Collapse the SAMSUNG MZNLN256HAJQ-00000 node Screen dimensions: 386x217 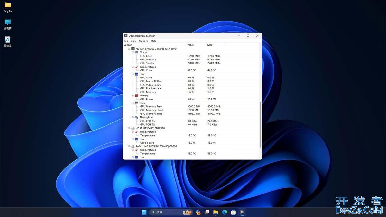129,146
